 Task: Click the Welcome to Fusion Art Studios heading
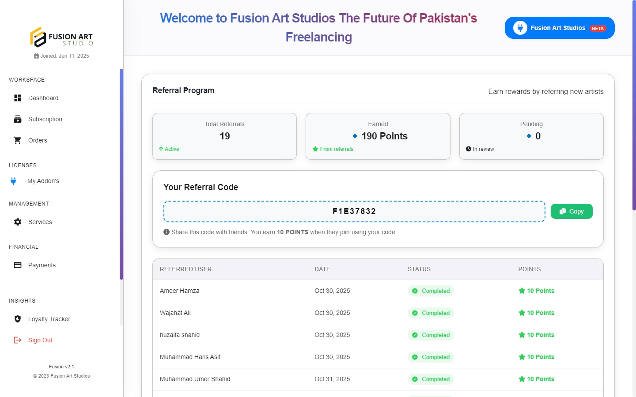[318, 27]
